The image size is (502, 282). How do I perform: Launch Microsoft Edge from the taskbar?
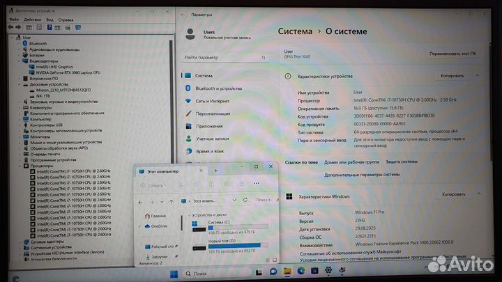click(301, 271)
